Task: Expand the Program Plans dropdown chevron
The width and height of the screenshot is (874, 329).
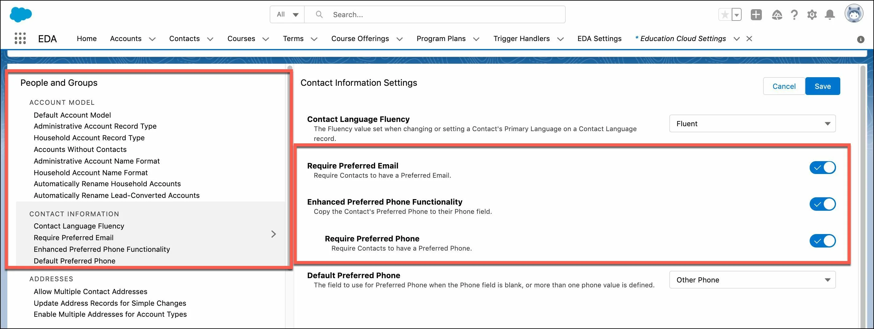Action: 476,39
